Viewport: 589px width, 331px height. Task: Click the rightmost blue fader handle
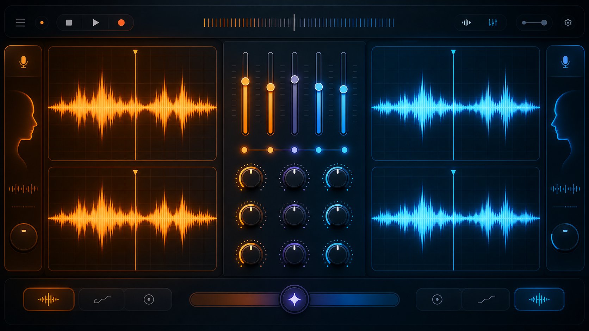[343, 89]
